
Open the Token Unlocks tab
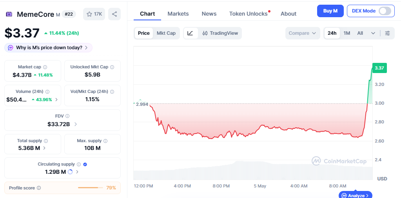click(x=249, y=14)
